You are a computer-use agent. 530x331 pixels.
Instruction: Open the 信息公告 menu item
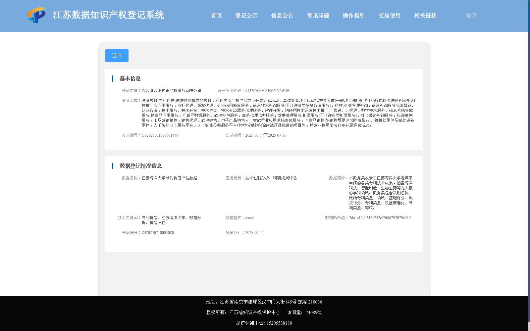coord(282,16)
